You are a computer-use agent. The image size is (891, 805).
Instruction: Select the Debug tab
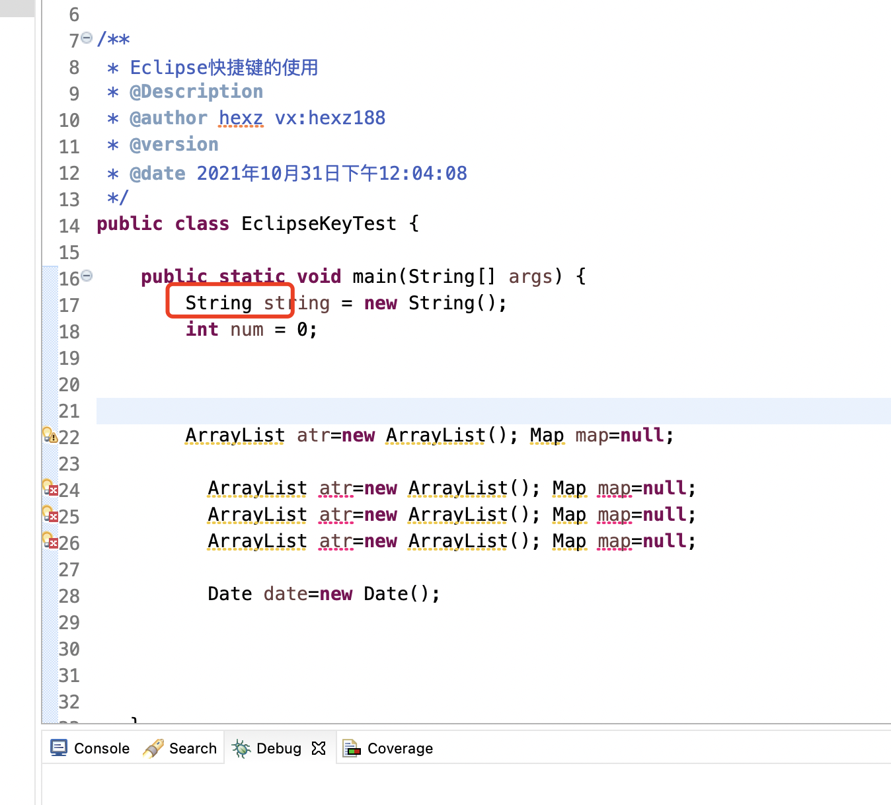click(x=268, y=748)
